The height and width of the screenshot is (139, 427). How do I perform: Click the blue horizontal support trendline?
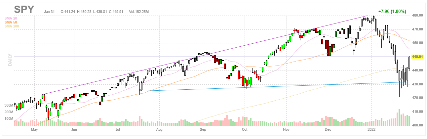[264, 87]
